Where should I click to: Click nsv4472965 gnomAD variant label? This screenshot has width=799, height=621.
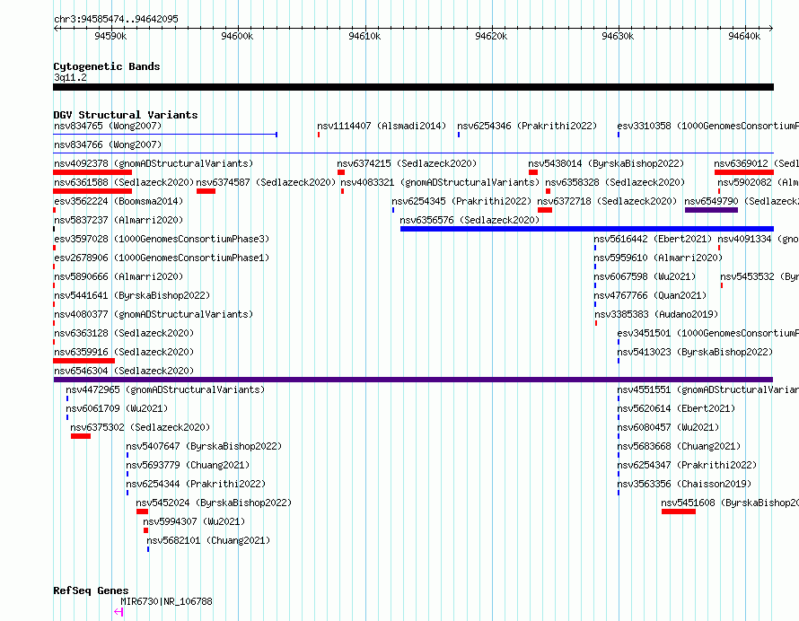165,389
